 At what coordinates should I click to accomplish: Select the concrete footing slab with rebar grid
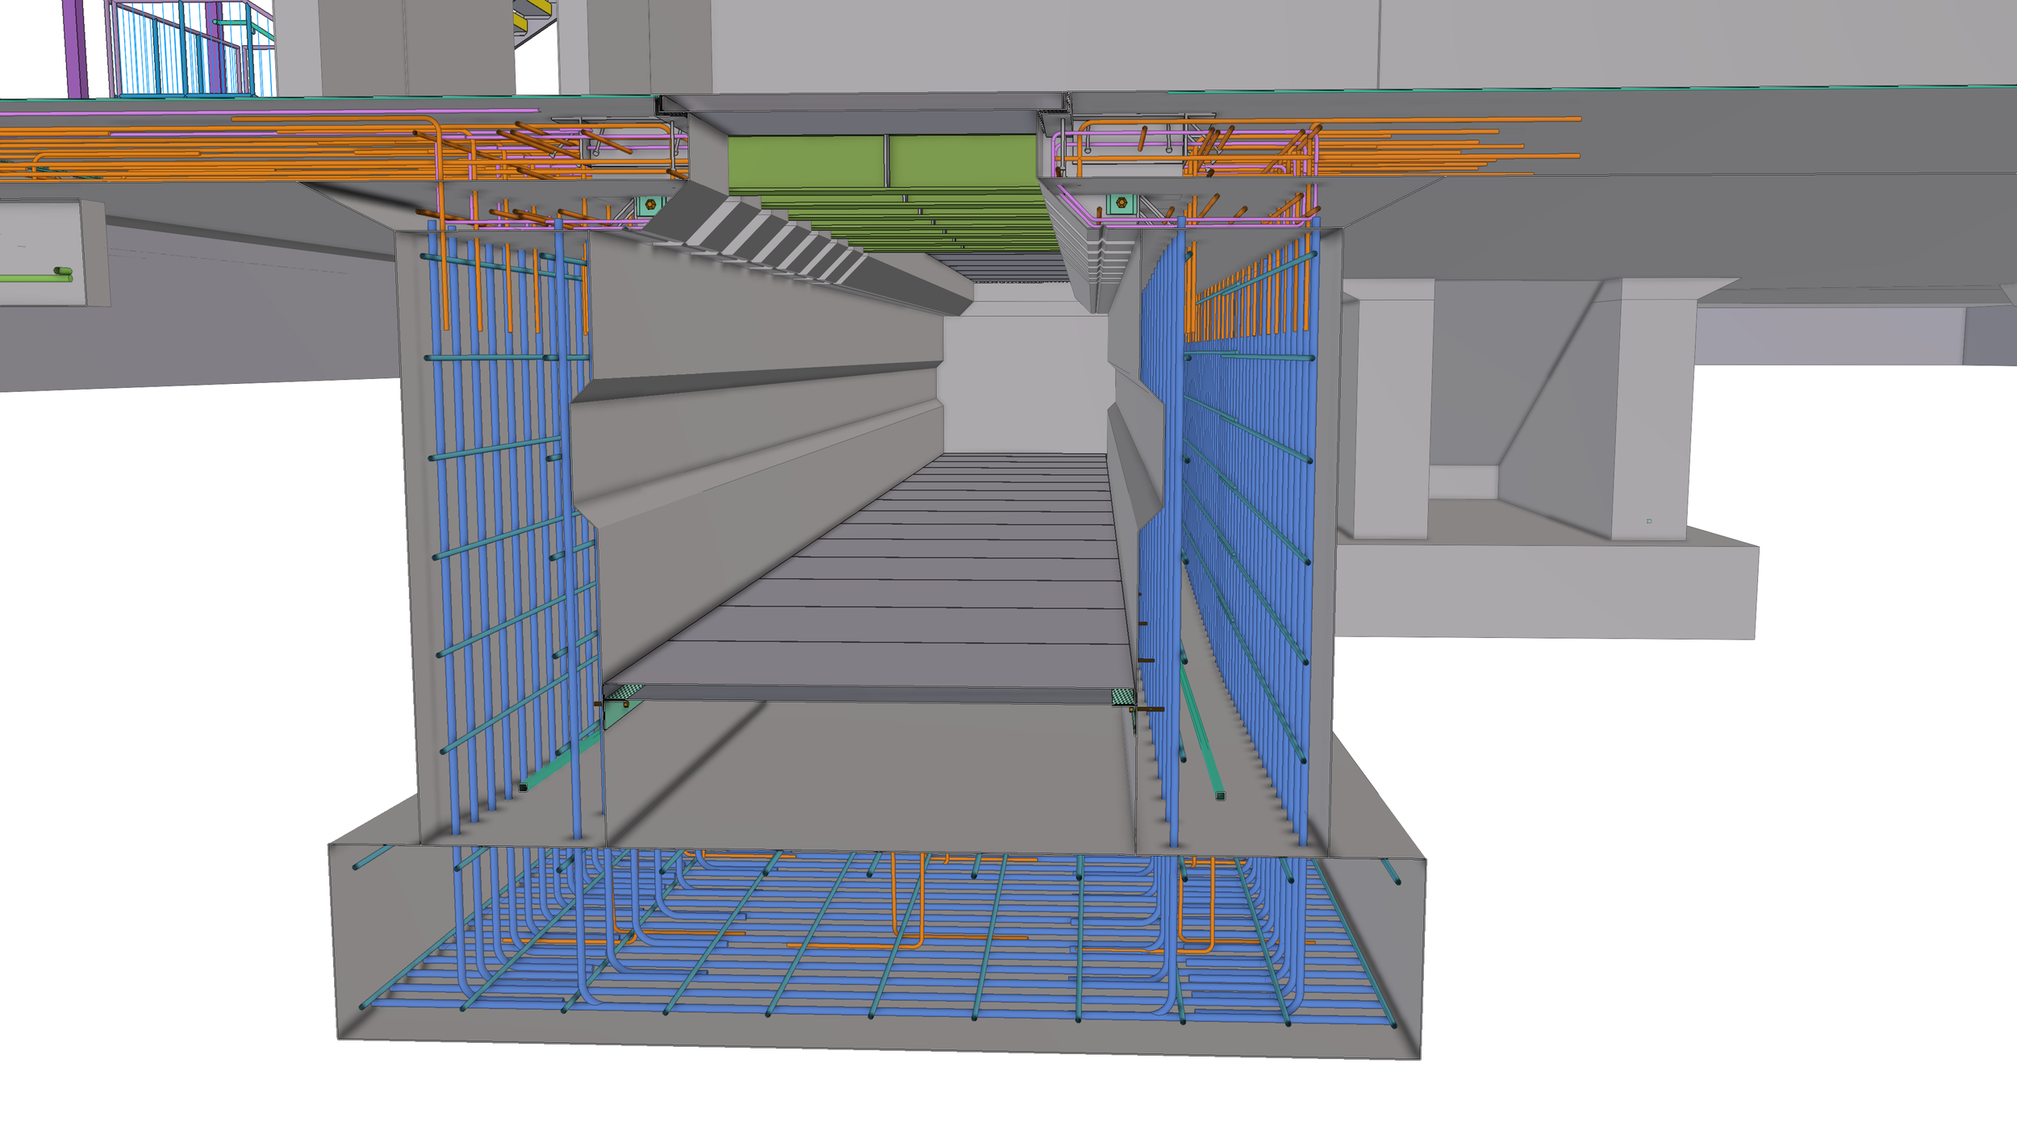pyautogui.click(x=877, y=952)
